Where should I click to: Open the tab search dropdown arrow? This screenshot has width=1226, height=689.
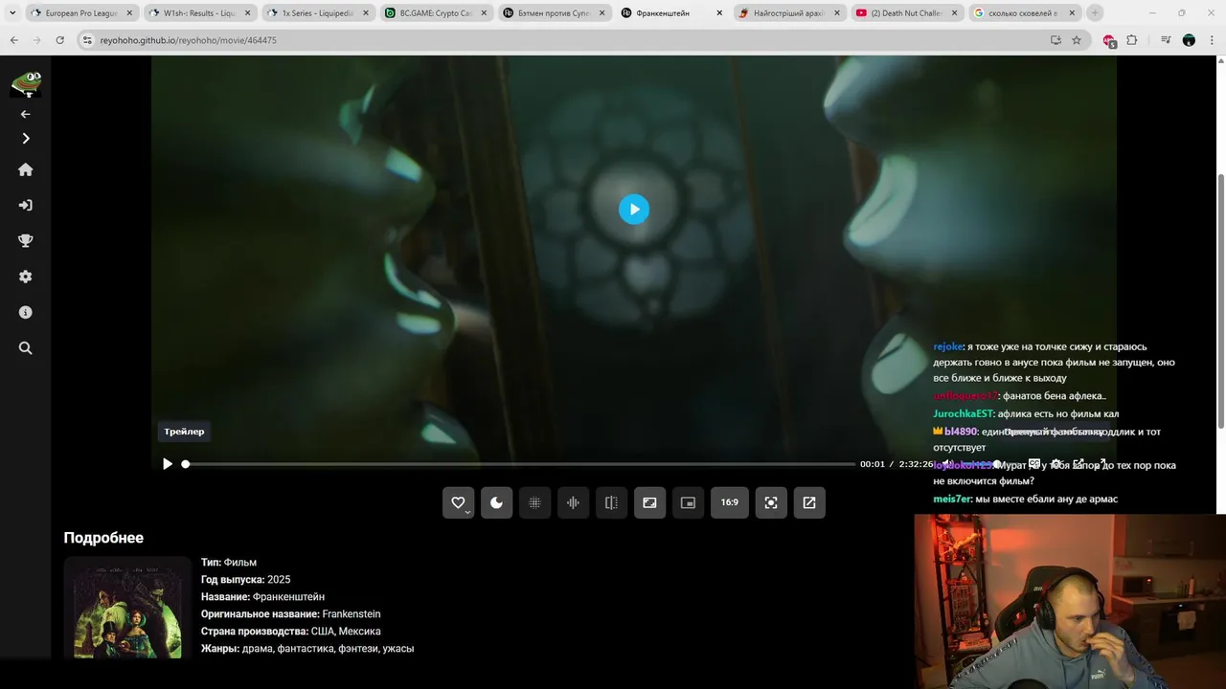(x=12, y=13)
